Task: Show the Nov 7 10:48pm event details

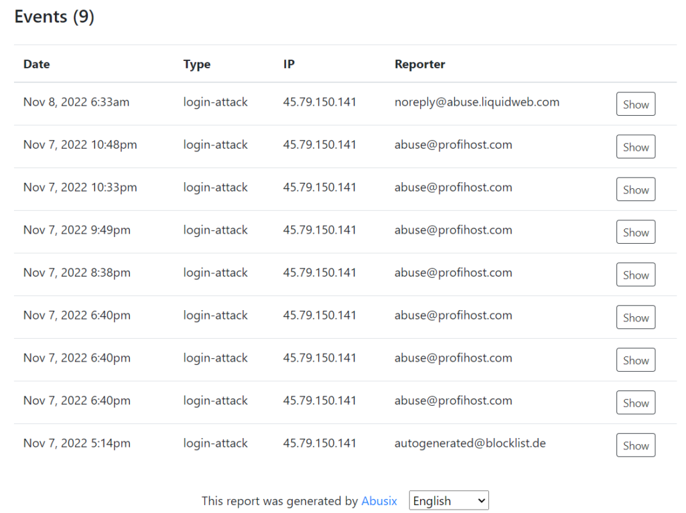Action: (x=635, y=147)
